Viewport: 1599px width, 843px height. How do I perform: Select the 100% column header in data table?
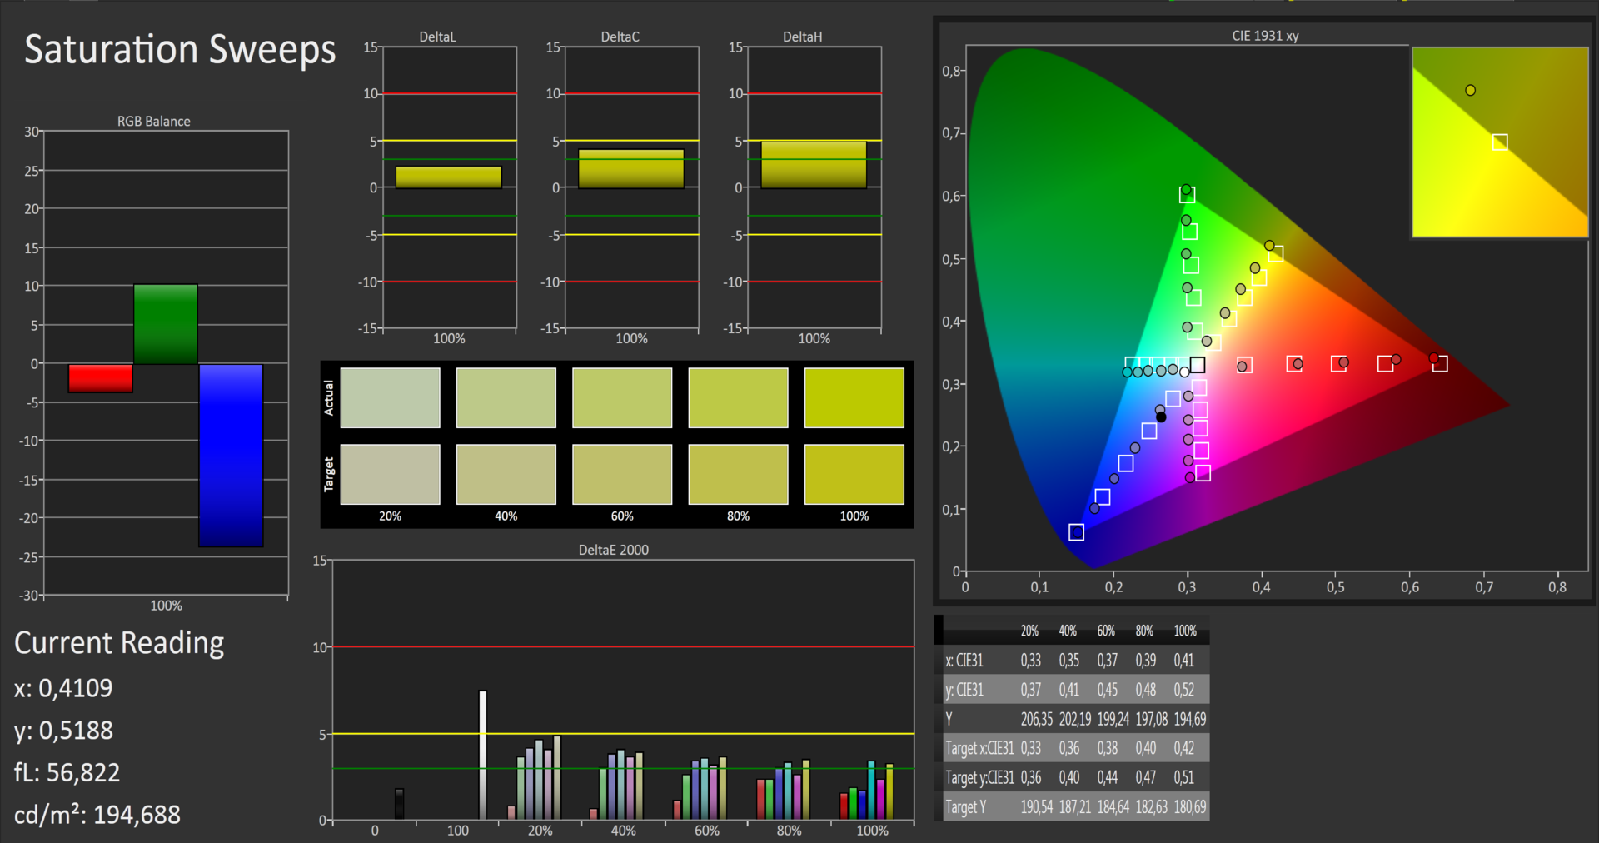click(x=1184, y=631)
